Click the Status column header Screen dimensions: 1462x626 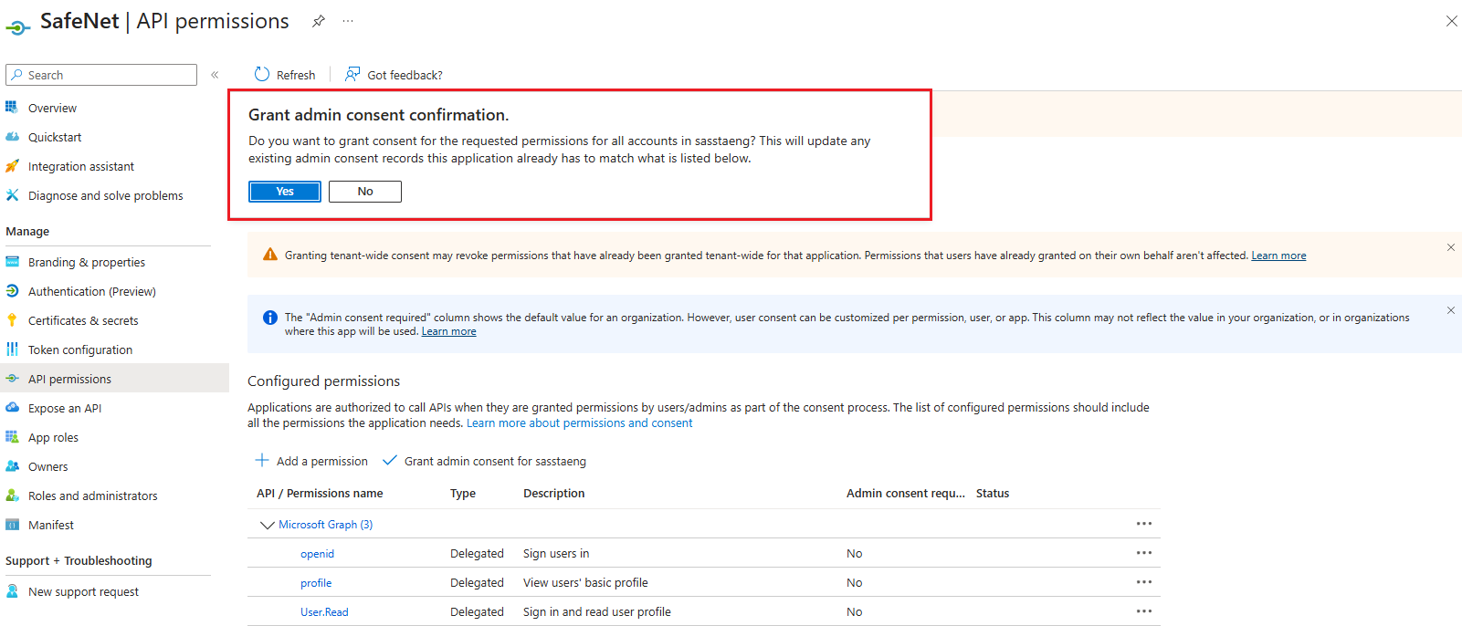click(993, 494)
